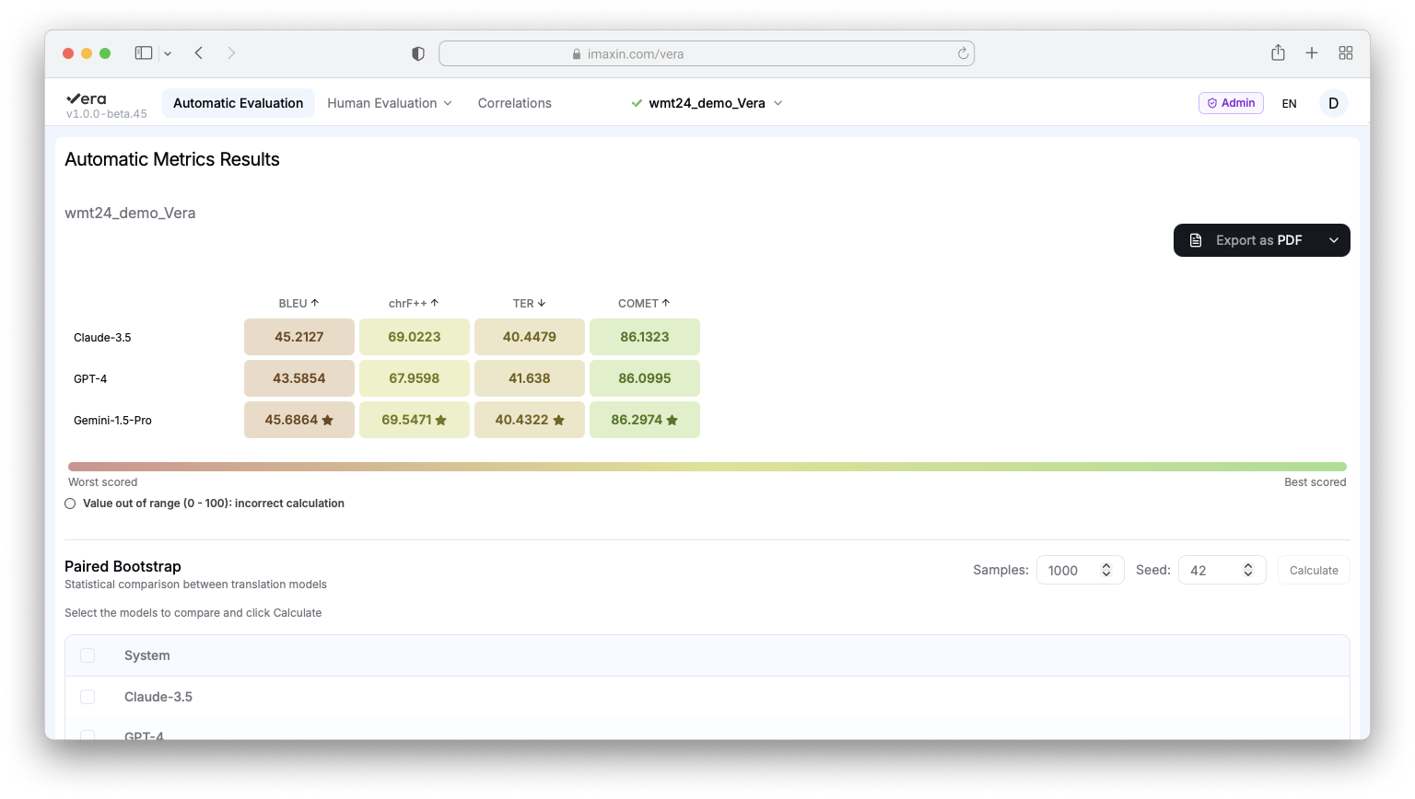Click Claude-3.5 row label in metrics table
The image size is (1415, 799).
pyautogui.click(x=102, y=338)
